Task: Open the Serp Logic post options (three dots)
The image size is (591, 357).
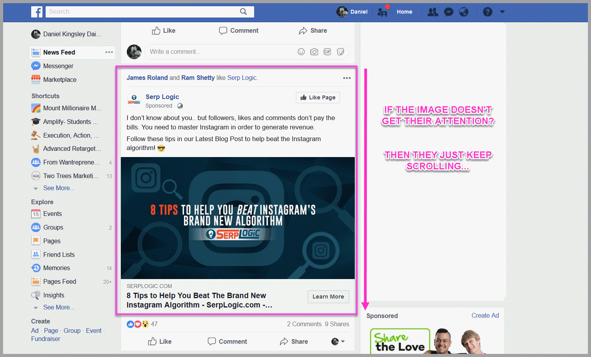Action: pyautogui.click(x=347, y=78)
